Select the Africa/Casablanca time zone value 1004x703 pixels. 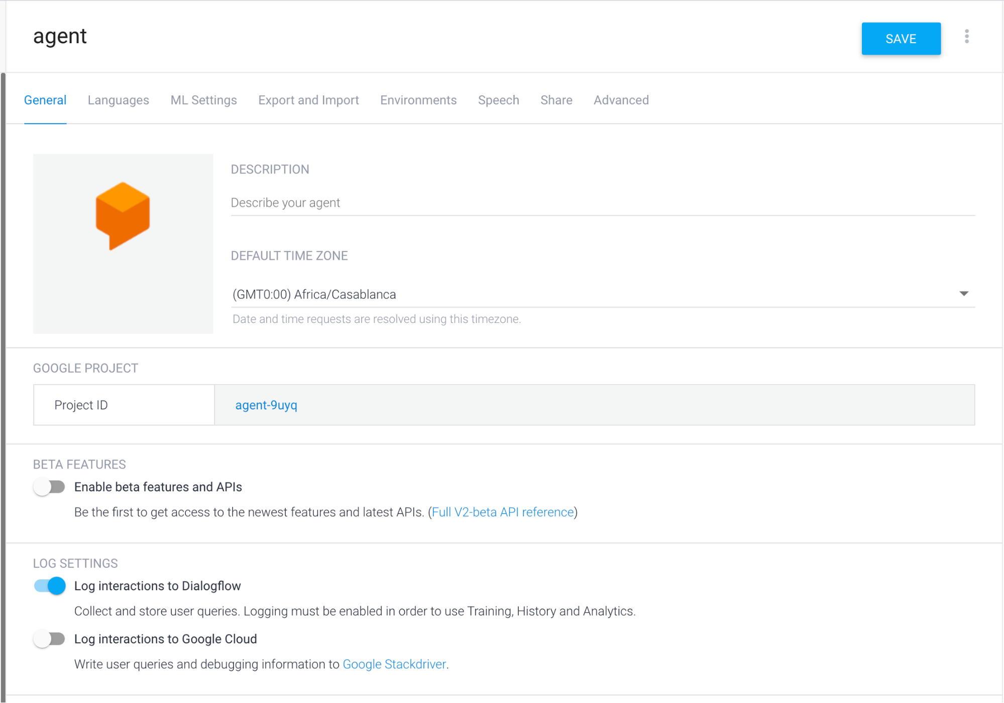point(314,294)
